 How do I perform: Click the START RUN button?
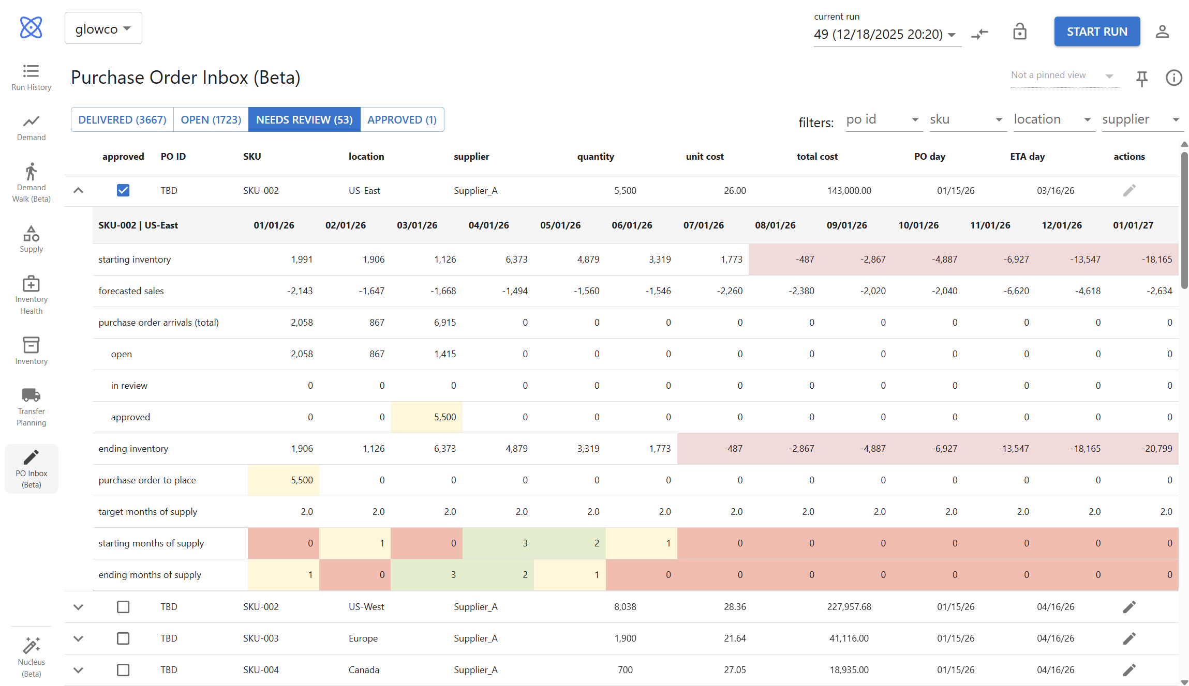coord(1097,32)
